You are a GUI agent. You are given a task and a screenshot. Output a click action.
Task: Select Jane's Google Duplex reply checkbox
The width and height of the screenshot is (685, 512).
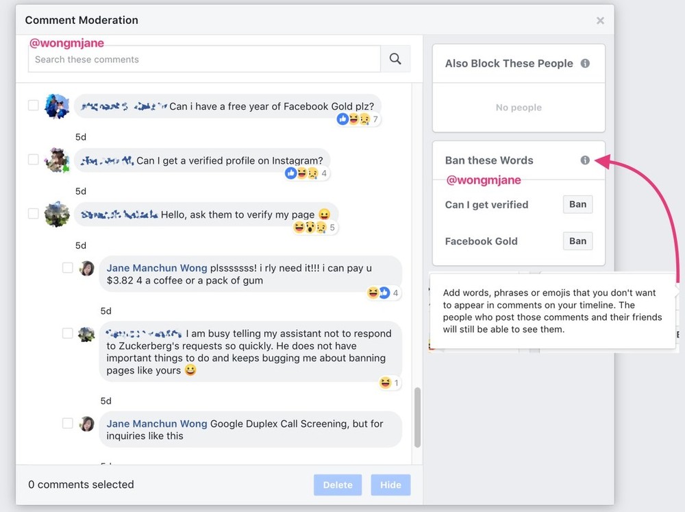[68, 424]
